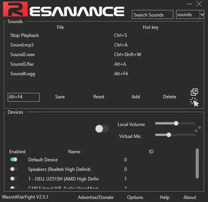Open the Help menu

point(165,197)
